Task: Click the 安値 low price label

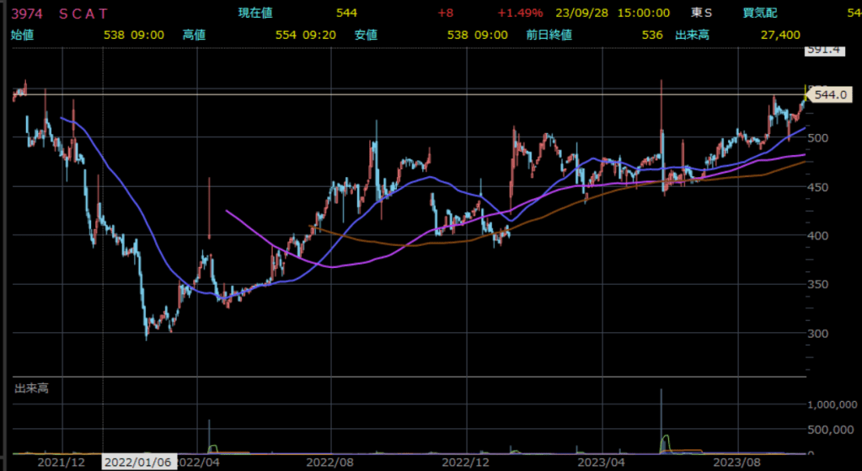Action: pyautogui.click(x=365, y=35)
